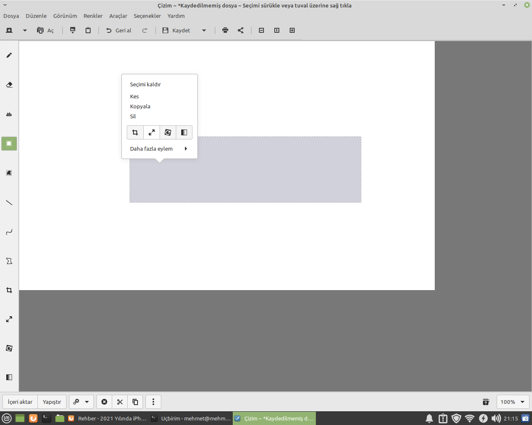Screen dimensions: 532x425
Task: Open the 100% zoom dropdown
Action: (513, 402)
